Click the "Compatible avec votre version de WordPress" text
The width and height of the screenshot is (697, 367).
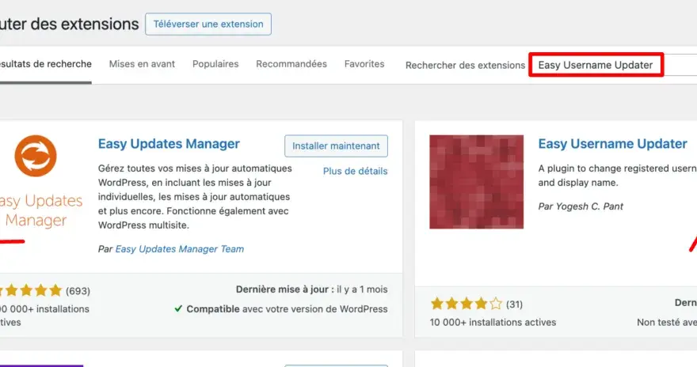pos(287,309)
